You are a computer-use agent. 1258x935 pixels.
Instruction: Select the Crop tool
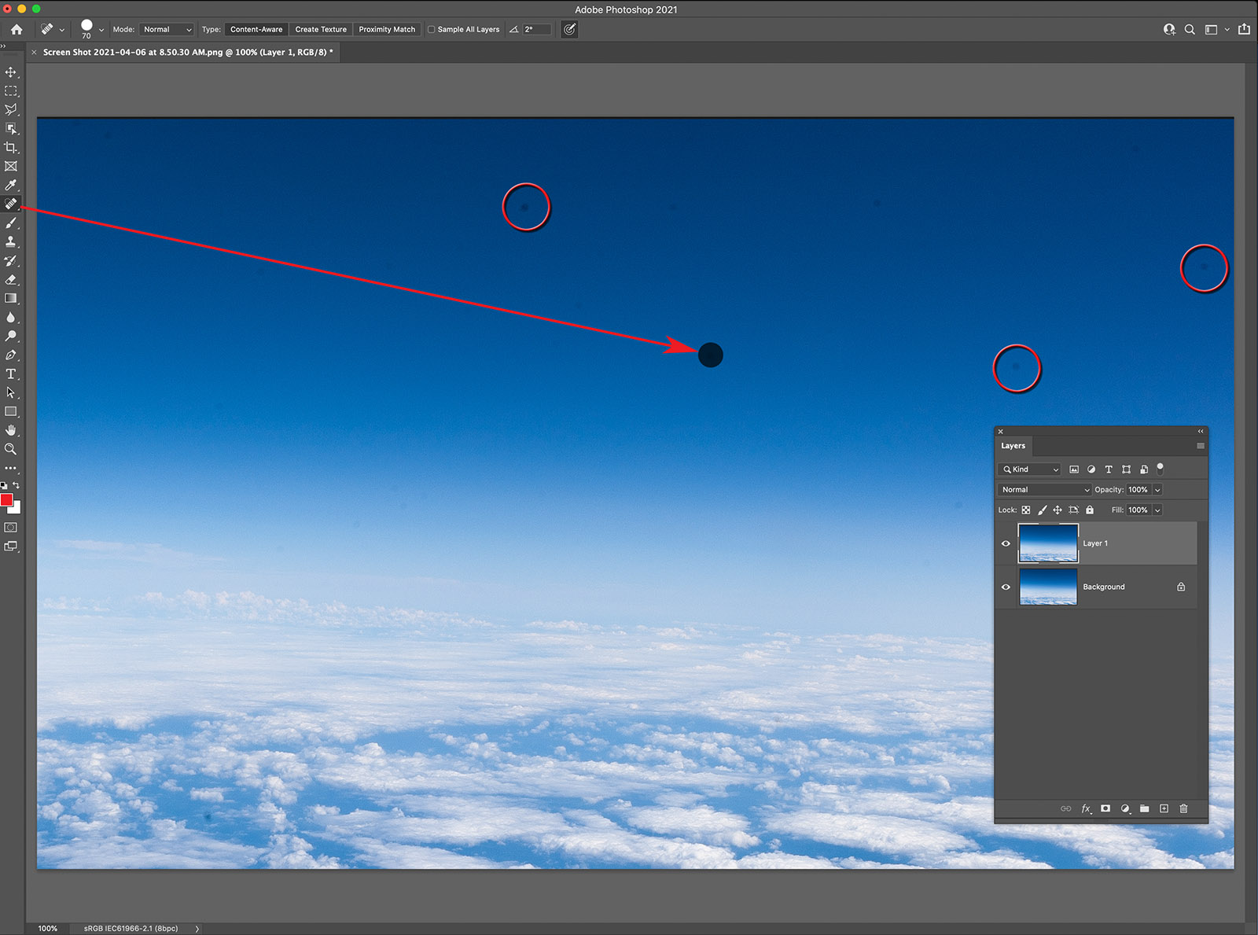(x=10, y=148)
